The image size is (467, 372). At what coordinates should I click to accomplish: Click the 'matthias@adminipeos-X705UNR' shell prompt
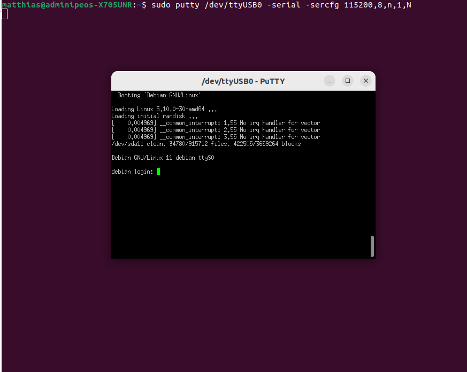point(68,5)
